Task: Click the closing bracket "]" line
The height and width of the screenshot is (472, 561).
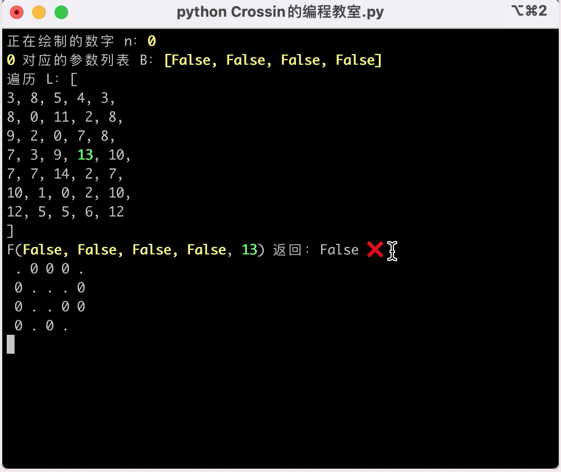Action: click(x=10, y=231)
